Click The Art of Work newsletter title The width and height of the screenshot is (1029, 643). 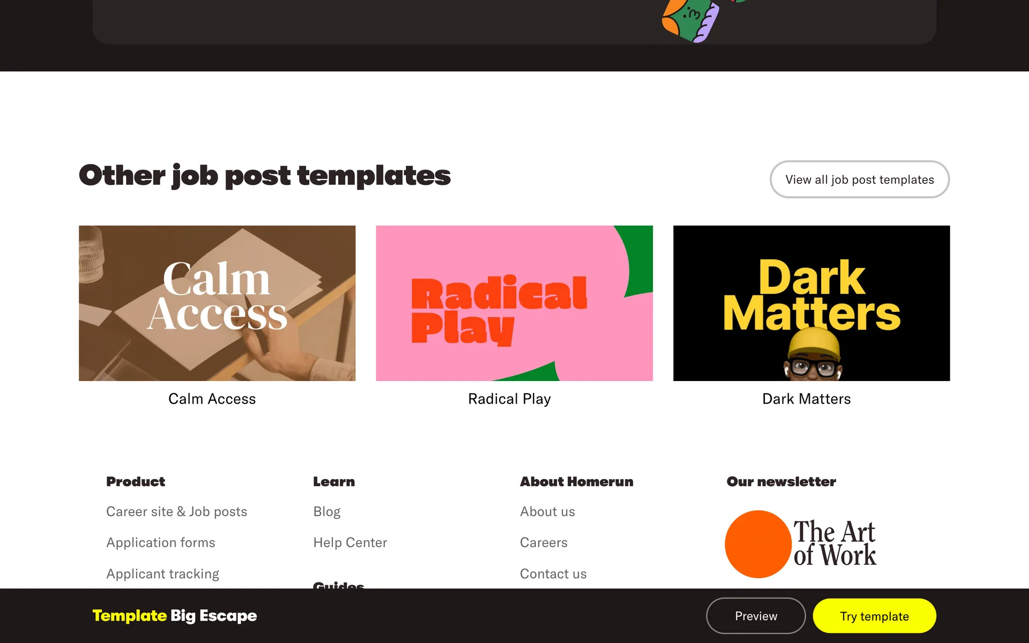click(834, 543)
